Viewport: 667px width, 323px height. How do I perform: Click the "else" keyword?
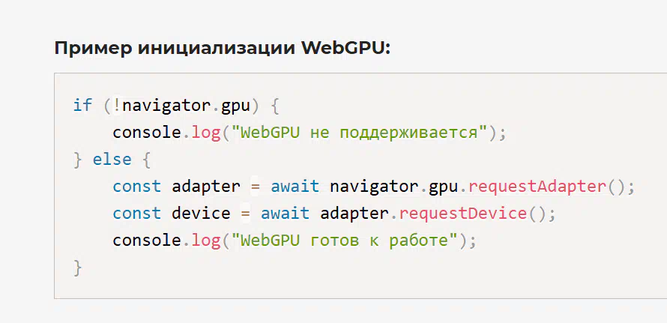point(112,159)
